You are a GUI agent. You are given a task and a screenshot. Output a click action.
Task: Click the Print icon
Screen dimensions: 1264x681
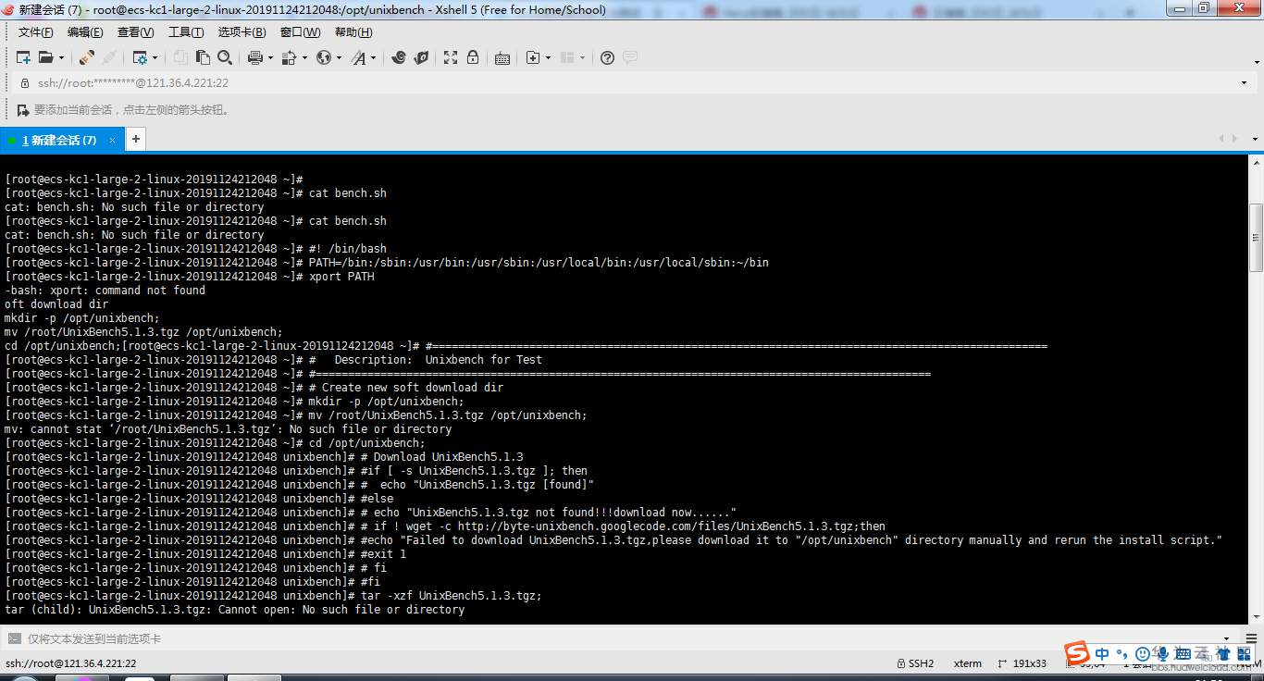(x=255, y=57)
